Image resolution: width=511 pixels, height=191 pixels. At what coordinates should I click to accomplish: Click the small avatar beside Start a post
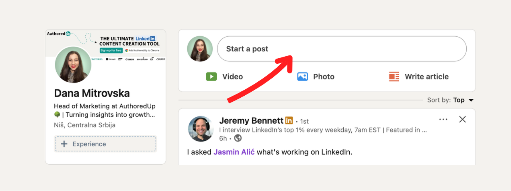pyautogui.click(x=200, y=49)
